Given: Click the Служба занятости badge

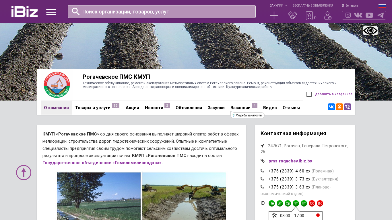Looking at the screenshot, I should pos(247,115).
